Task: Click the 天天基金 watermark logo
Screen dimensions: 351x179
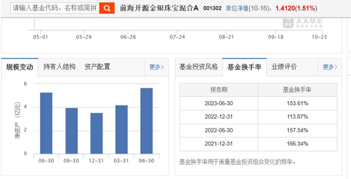Action: click(x=303, y=23)
